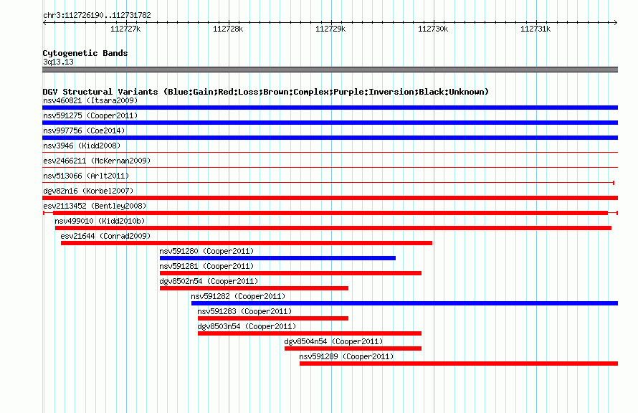
Task: Select the nsv499010 (Kidd2010b) loss bar
Action: pos(333,228)
